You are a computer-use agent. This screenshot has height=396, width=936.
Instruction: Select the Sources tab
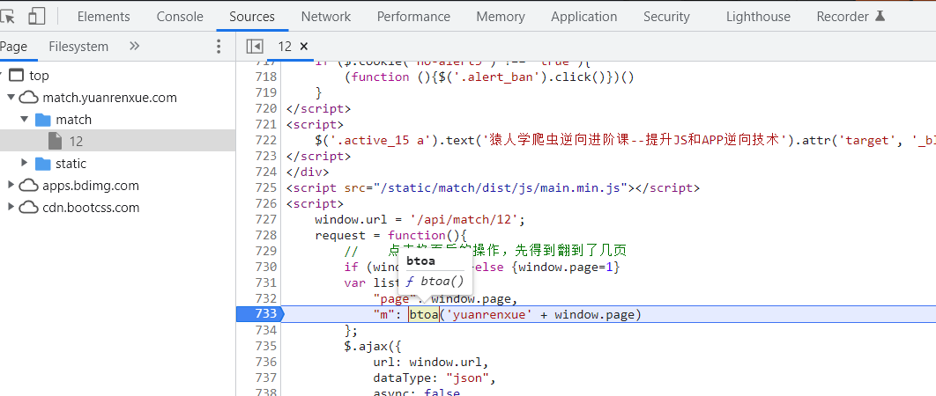point(252,17)
